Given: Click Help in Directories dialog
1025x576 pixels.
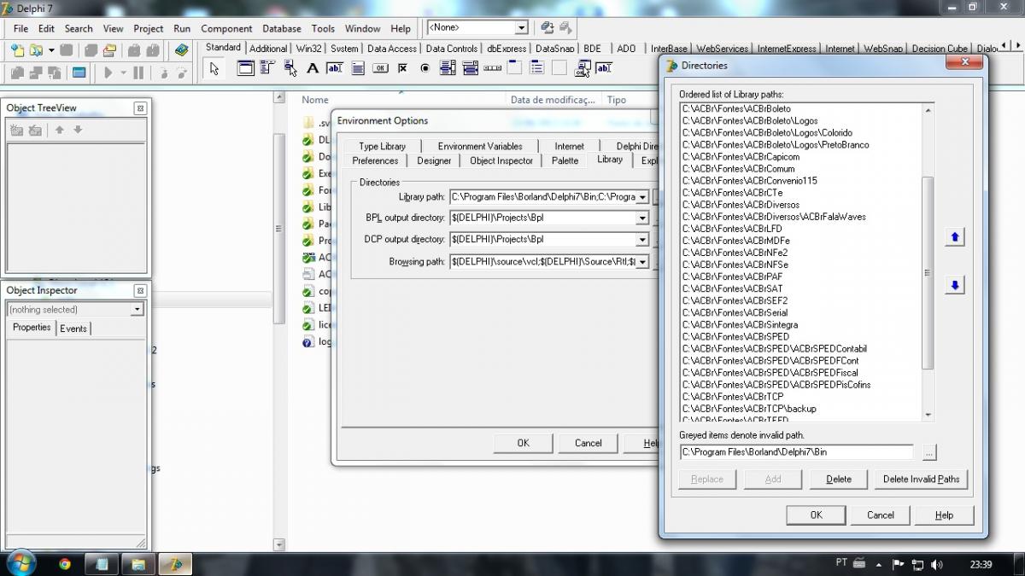Looking at the screenshot, I should [x=944, y=515].
